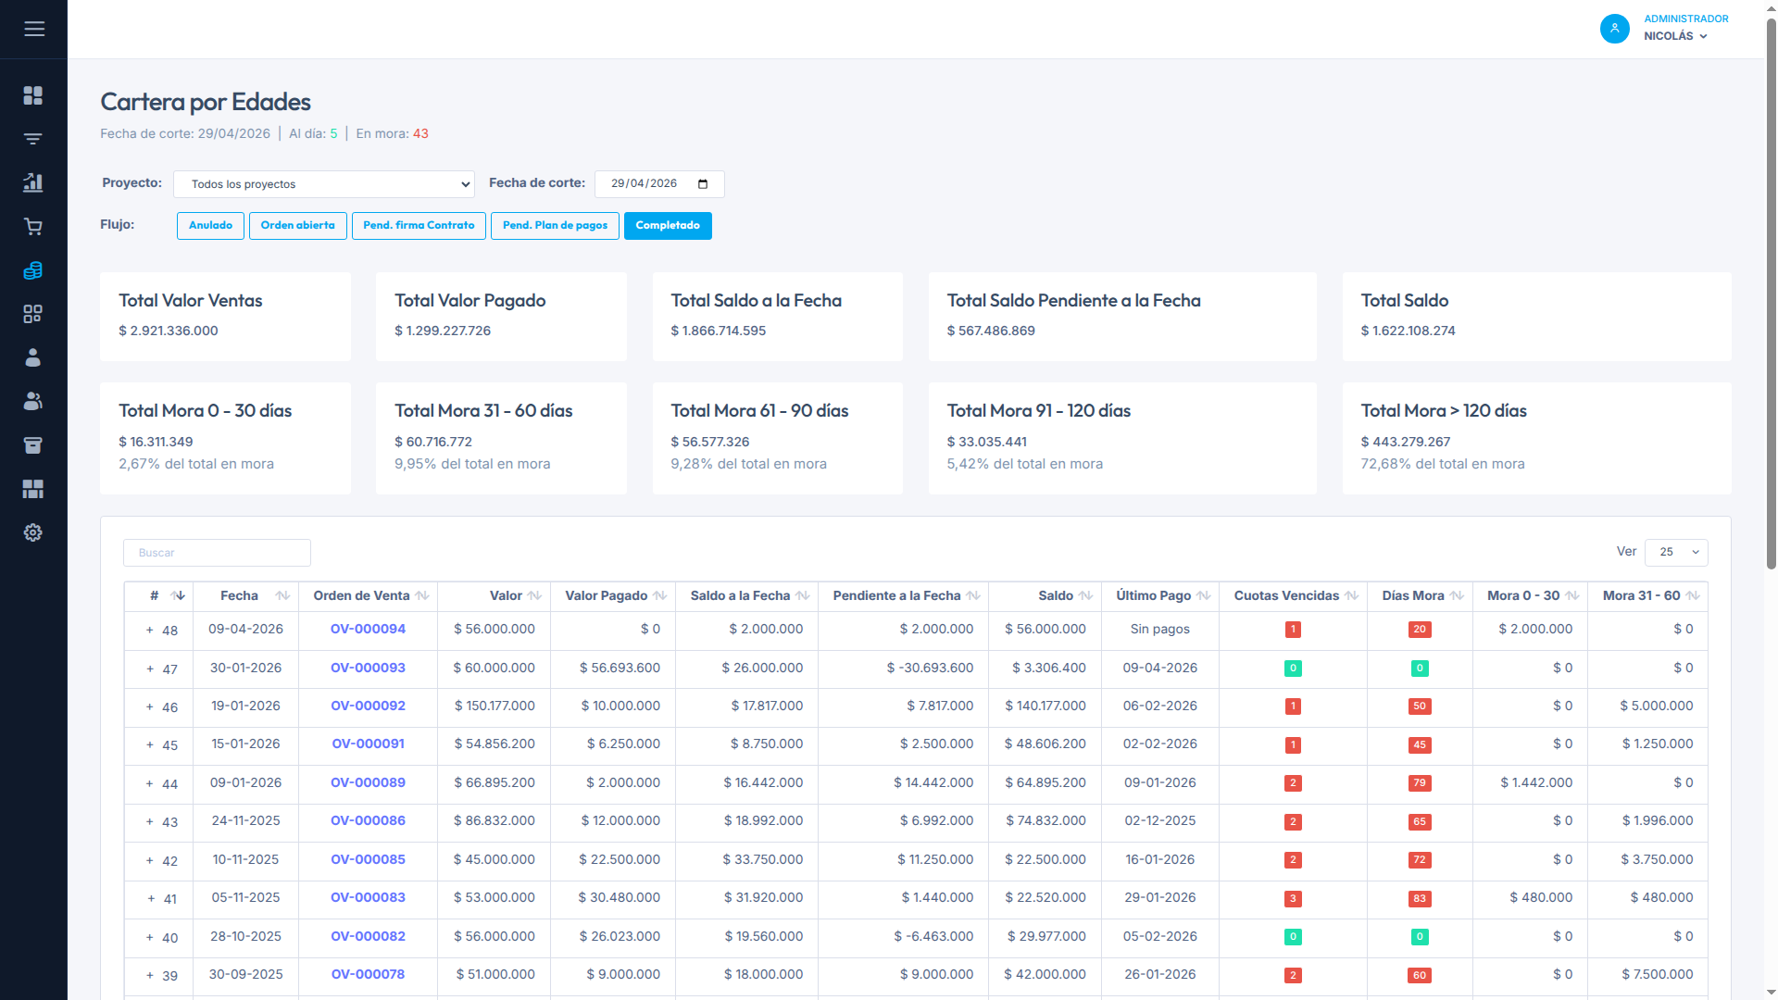Open sales order OV-000078
Screen dimensions: 1778x1000
pyautogui.click(x=368, y=975)
